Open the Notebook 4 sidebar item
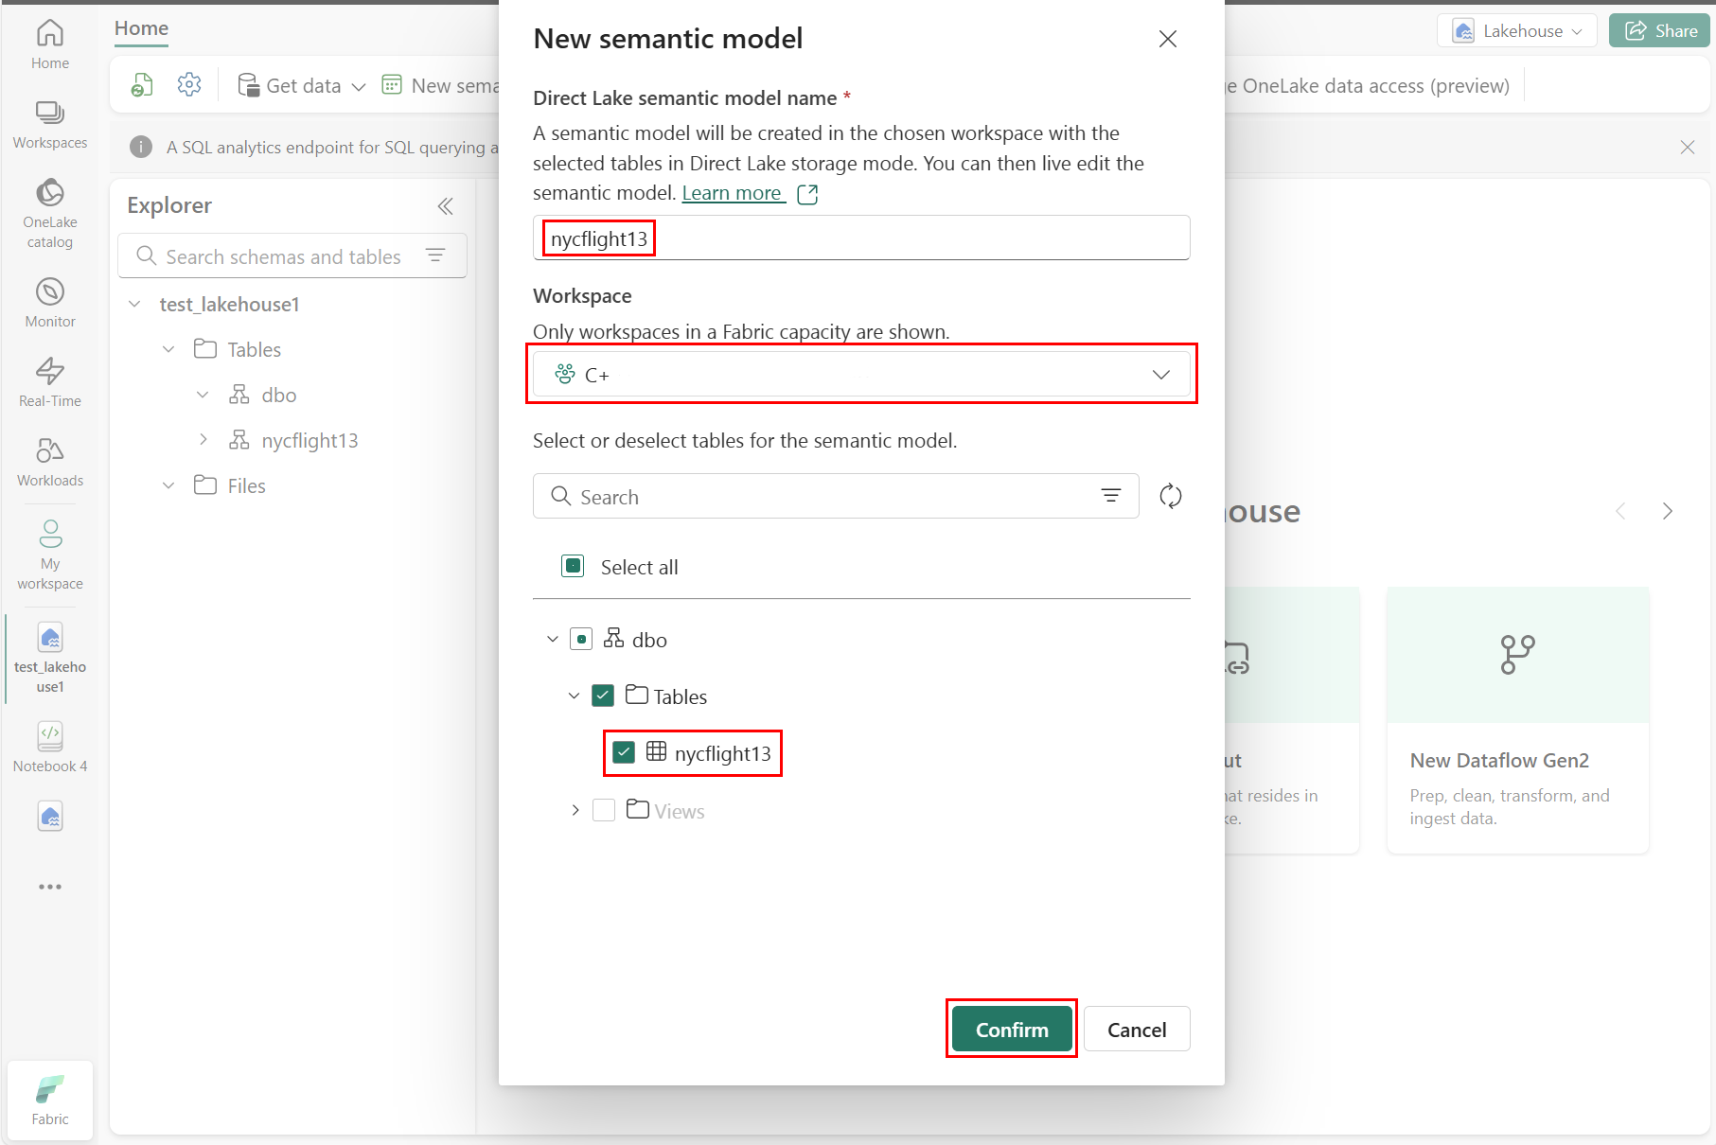This screenshot has width=1716, height=1145. [x=50, y=747]
